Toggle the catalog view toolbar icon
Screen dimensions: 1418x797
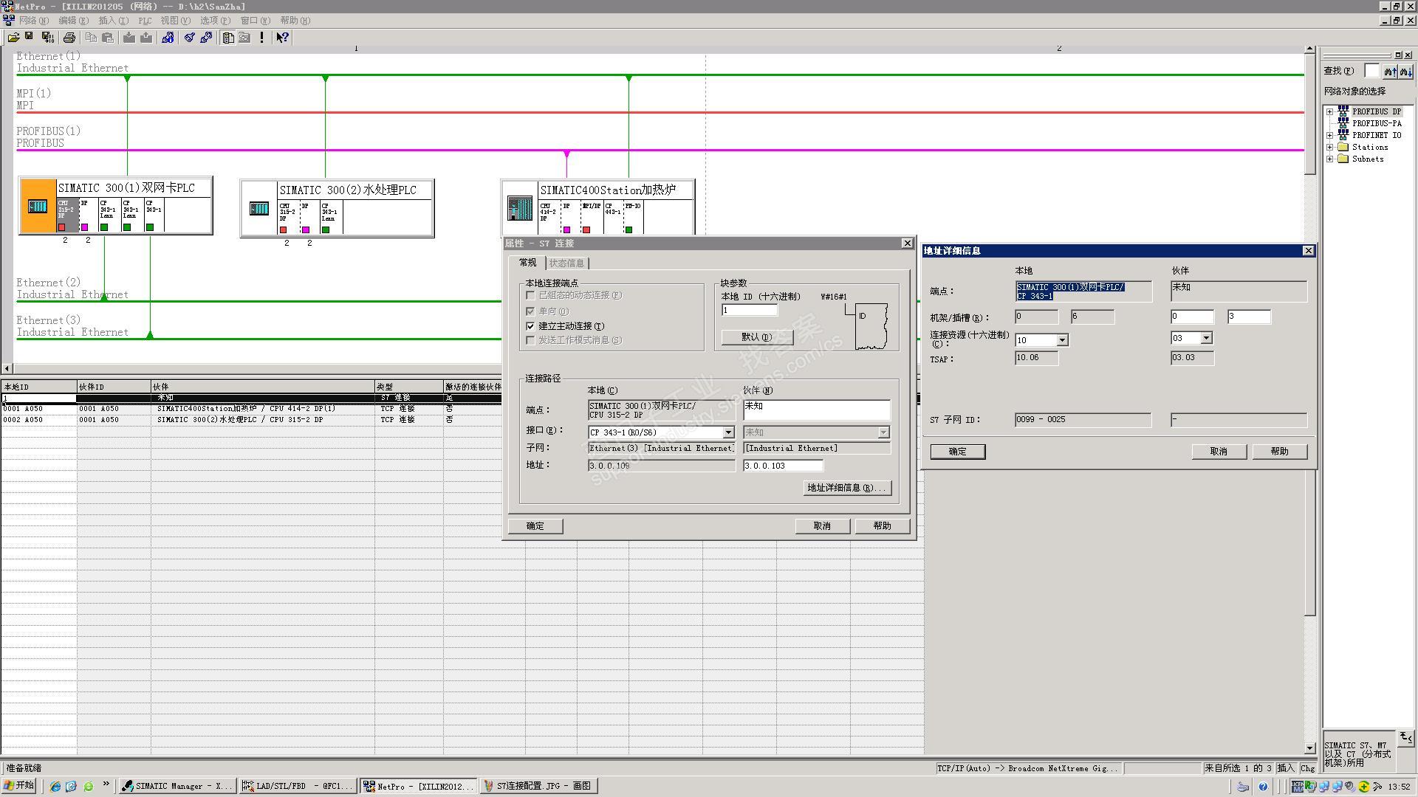coord(228,38)
